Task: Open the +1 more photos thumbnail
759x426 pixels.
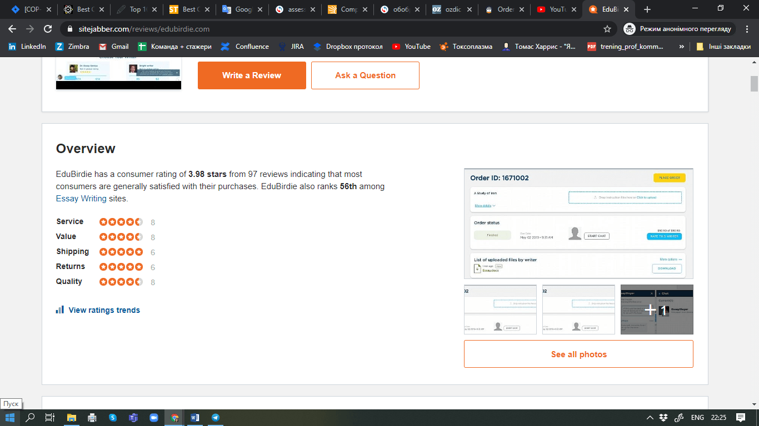Action: coord(657,310)
